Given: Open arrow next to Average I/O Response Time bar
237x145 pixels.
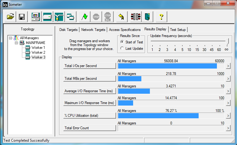Looking at the screenshot, I should click(x=228, y=91).
